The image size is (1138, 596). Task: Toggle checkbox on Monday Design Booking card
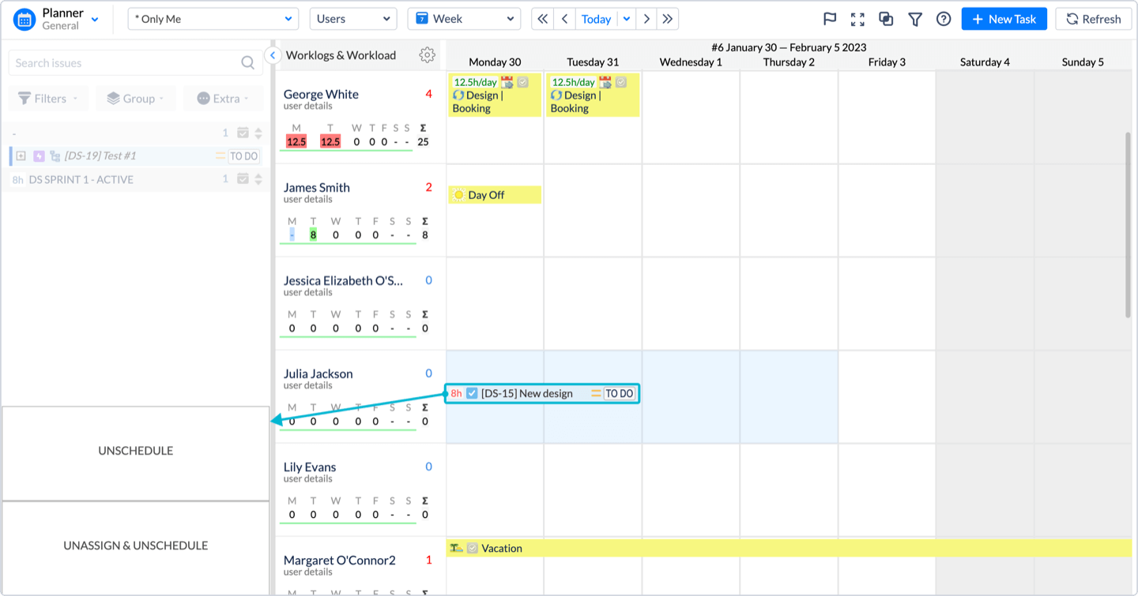point(522,82)
